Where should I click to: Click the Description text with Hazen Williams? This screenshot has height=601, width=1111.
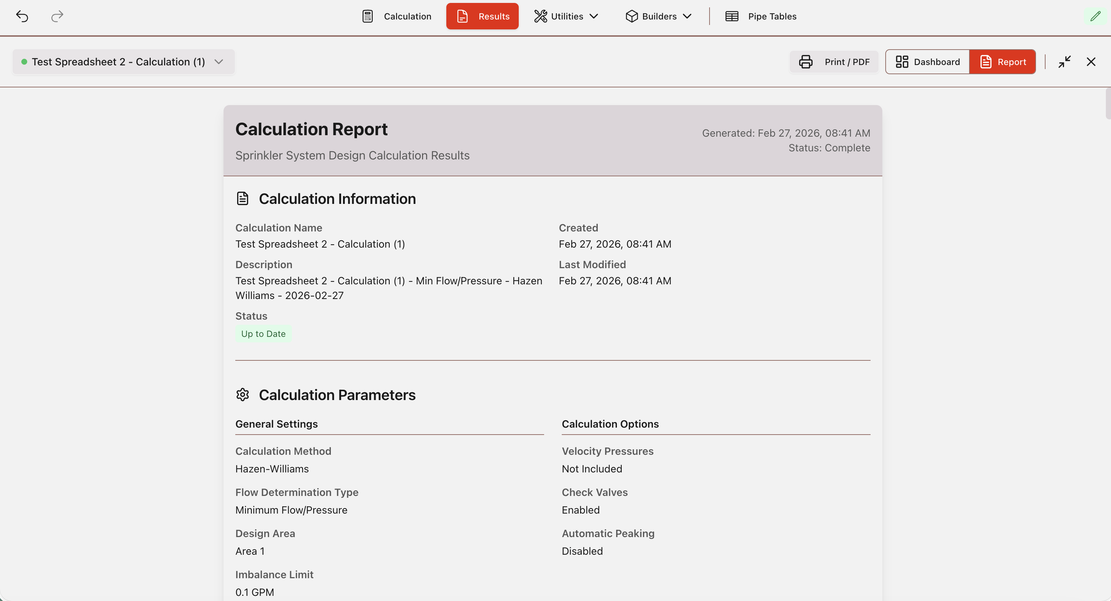tap(389, 288)
